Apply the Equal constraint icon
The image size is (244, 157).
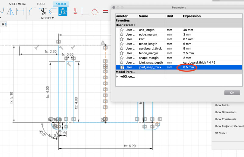click(105, 11)
